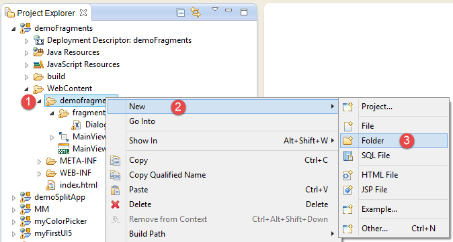453x242 pixels.
Task: Click the MM project icon
Action: tap(26, 209)
